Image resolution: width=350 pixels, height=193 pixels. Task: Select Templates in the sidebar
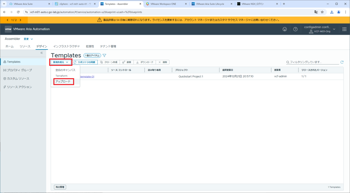[x=23, y=62]
